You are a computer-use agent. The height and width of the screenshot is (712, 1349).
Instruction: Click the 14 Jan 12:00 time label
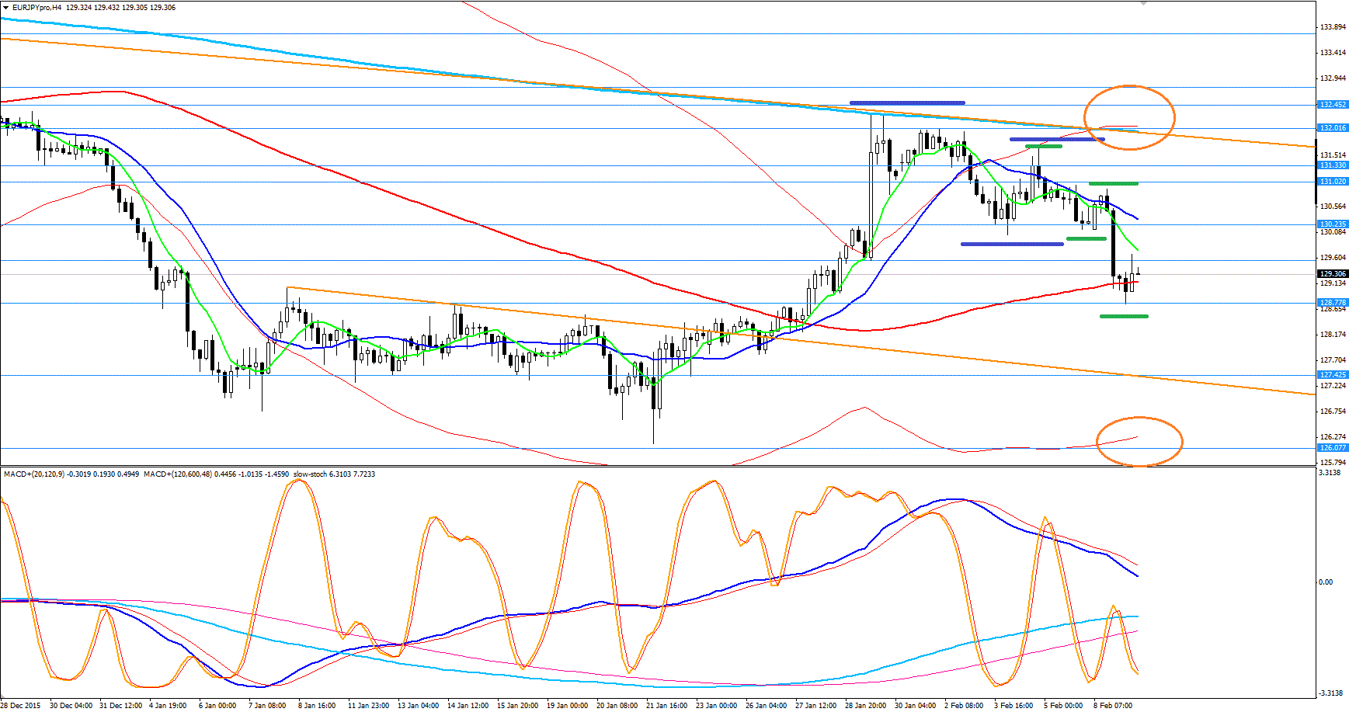pyautogui.click(x=468, y=706)
